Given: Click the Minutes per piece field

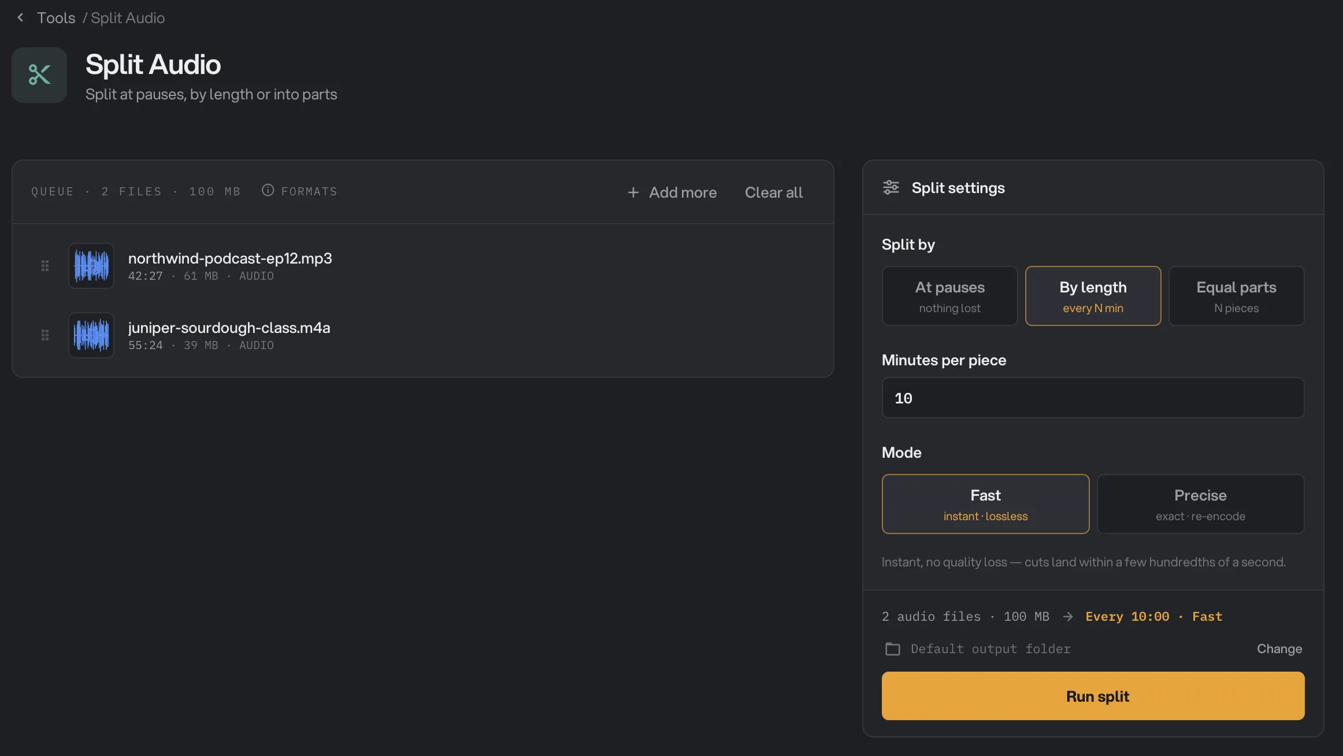Looking at the screenshot, I should coord(1093,398).
